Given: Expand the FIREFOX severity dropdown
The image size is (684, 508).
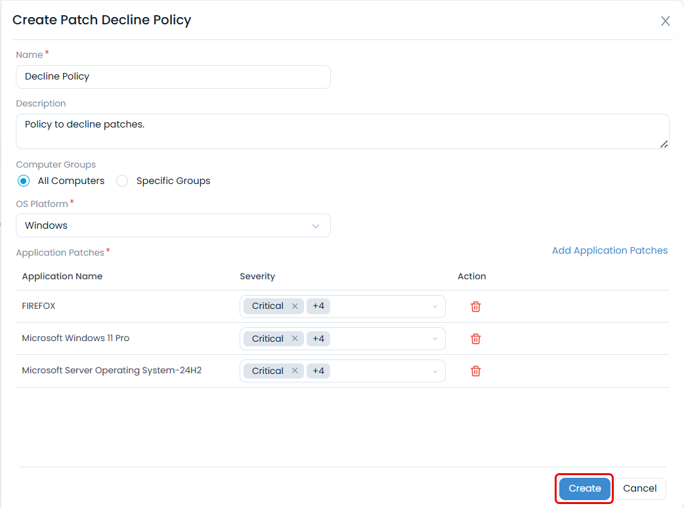Looking at the screenshot, I should 435,306.
